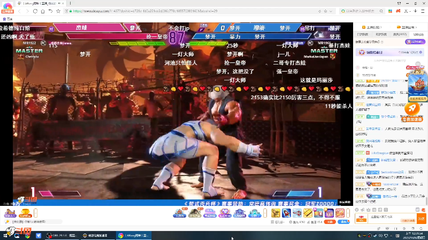Click the sixth gray square icon above chat input
428x240 pixels.
pyautogui.click(x=386, y=210)
